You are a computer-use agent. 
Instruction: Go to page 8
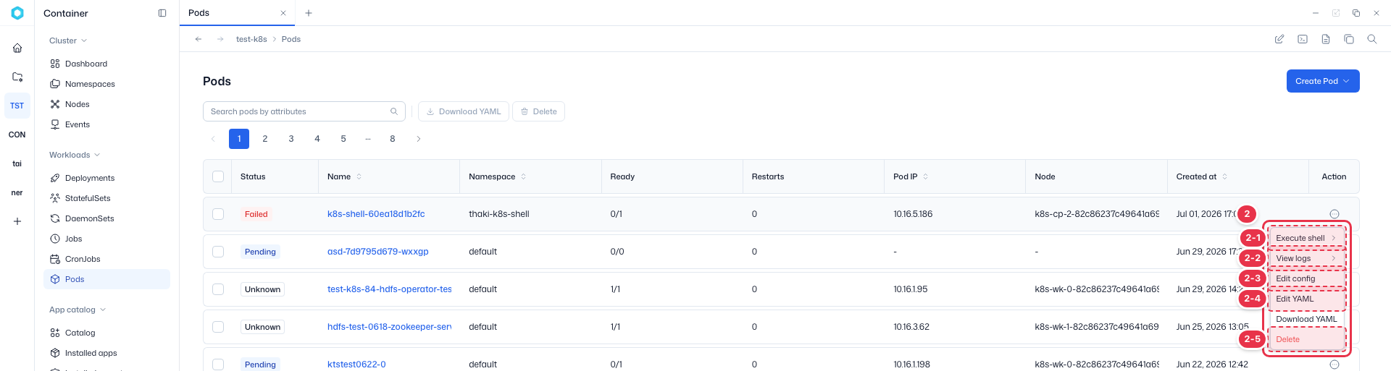[x=393, y=139]
